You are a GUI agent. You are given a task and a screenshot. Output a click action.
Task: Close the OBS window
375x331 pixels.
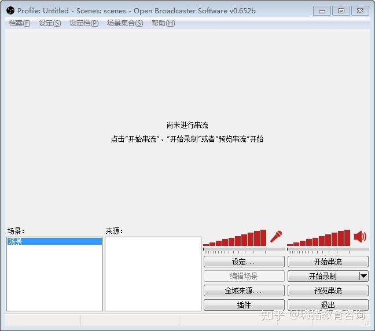360,11
